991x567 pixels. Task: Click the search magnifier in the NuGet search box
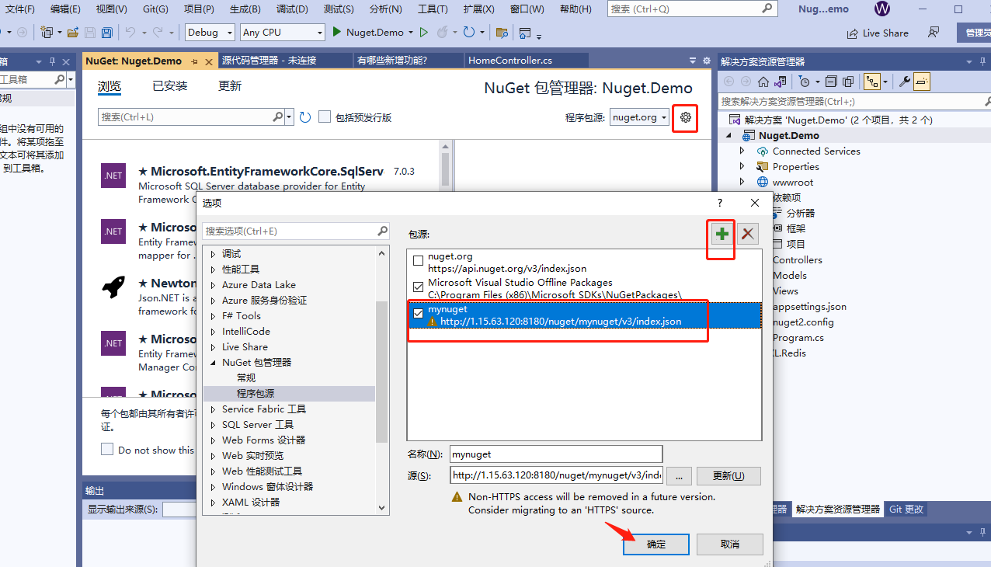click(x=278, y=117)
